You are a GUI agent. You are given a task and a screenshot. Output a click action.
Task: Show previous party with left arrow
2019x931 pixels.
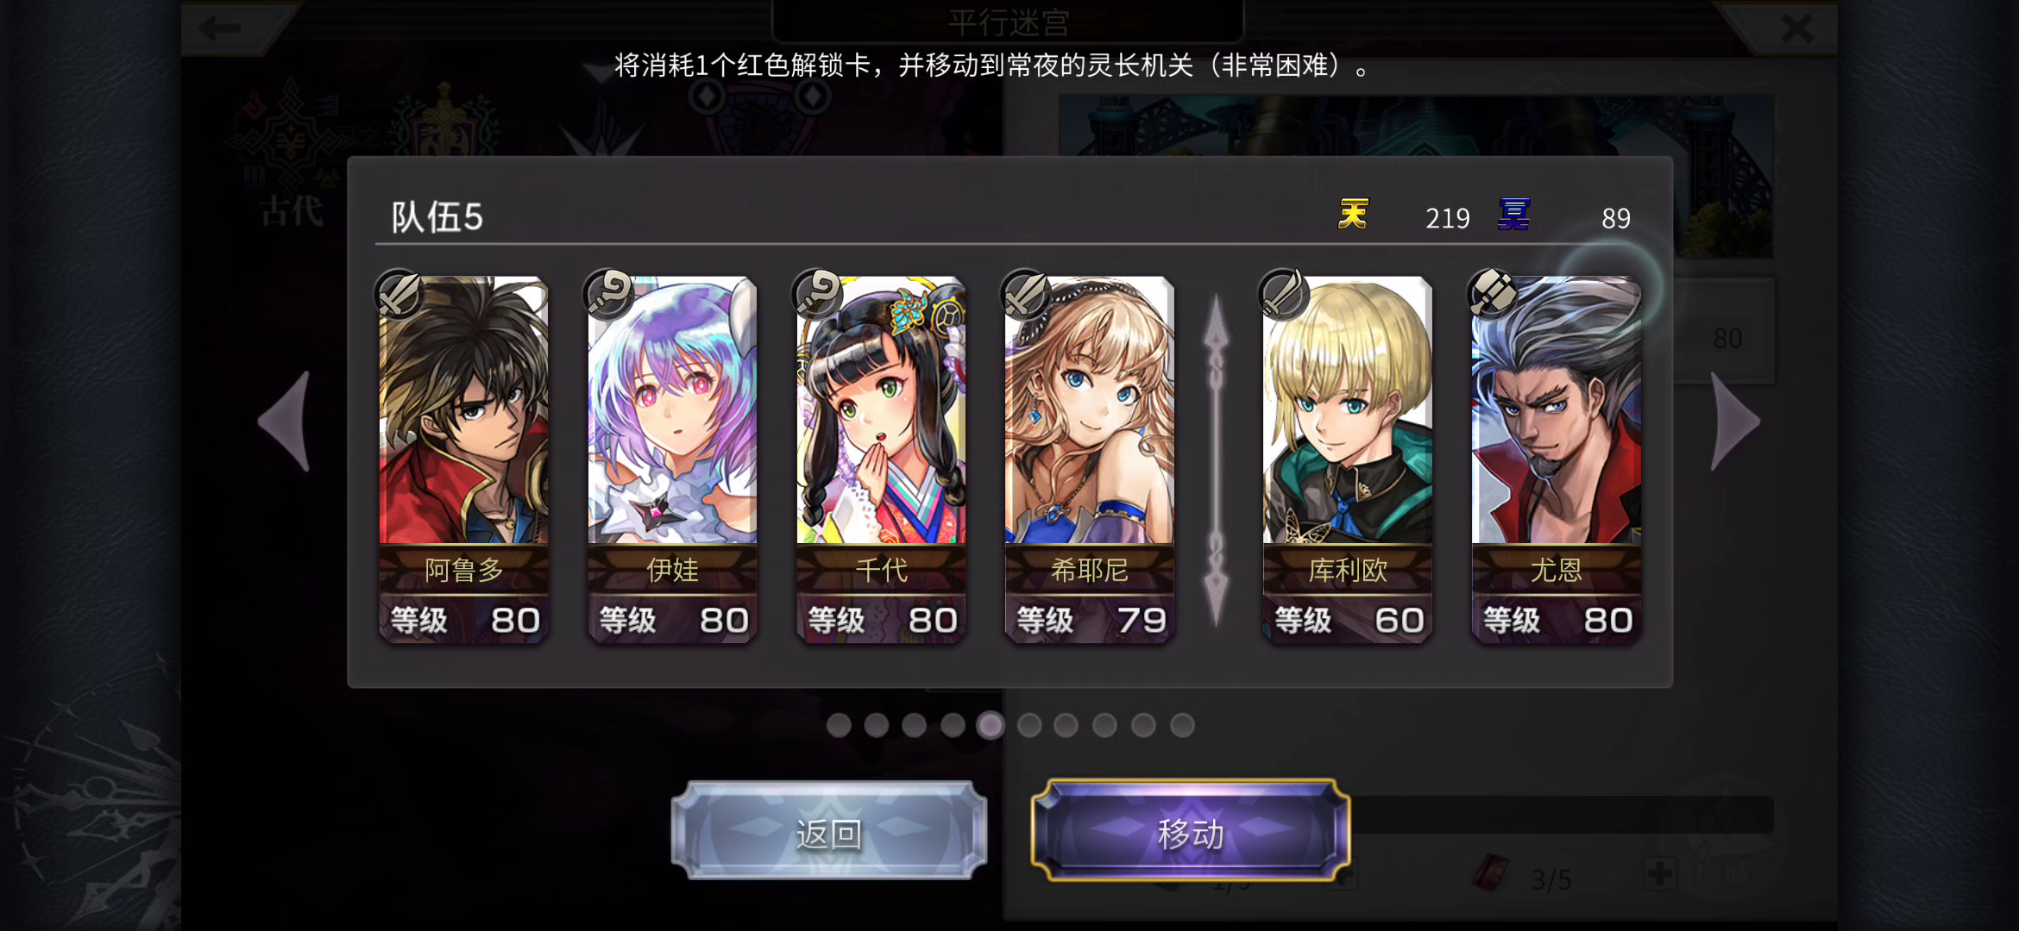[x=284, y=422]
